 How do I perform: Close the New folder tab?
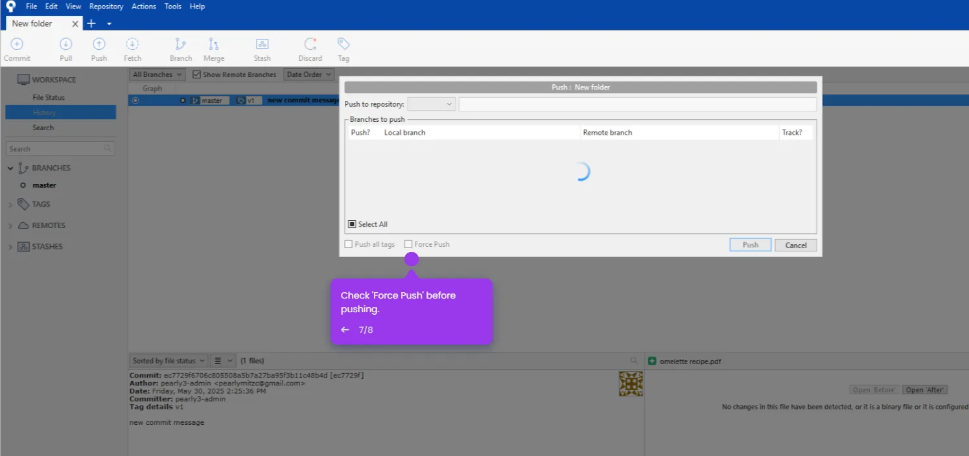click(75, 24)
